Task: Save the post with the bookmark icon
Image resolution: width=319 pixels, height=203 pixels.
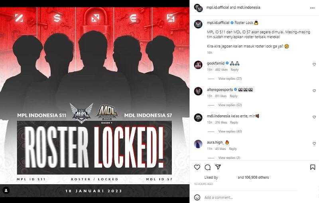Action: click(x=313, y=167)
